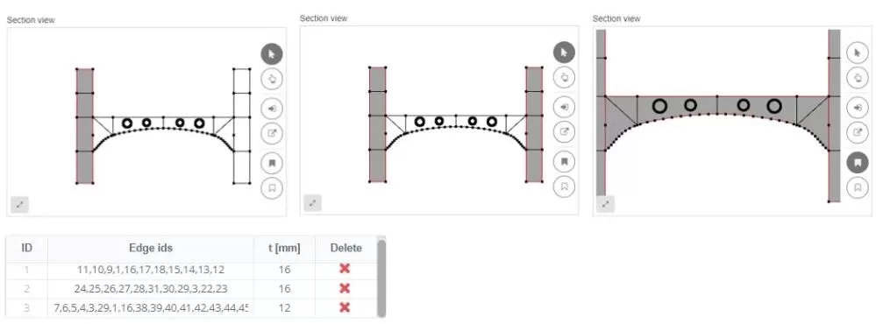This screenshot has width=876, height=324.
Task: Select edge ids cell starting with 24,25,26
Action: 151,289
